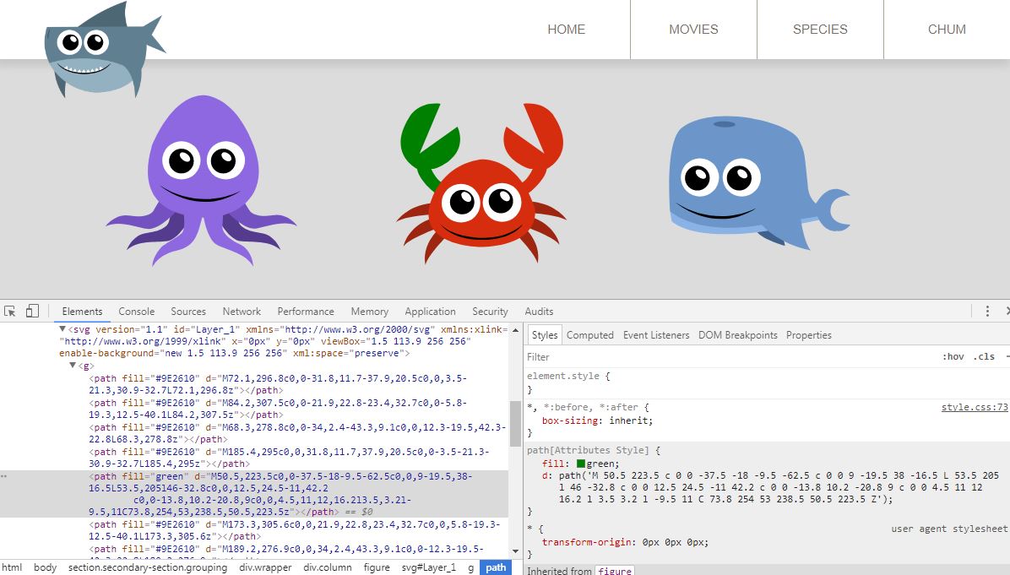
Task: Open the Network tab
Action: pyautogui.click(x=242, y=312)
